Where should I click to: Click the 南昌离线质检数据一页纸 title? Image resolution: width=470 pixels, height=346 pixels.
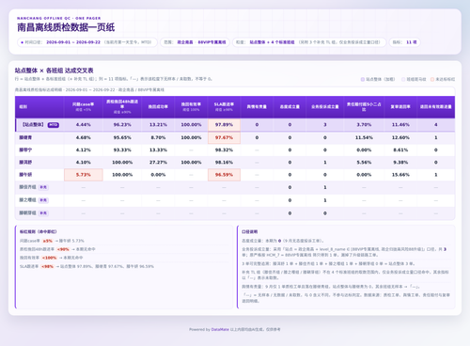(x=66, y=27)
